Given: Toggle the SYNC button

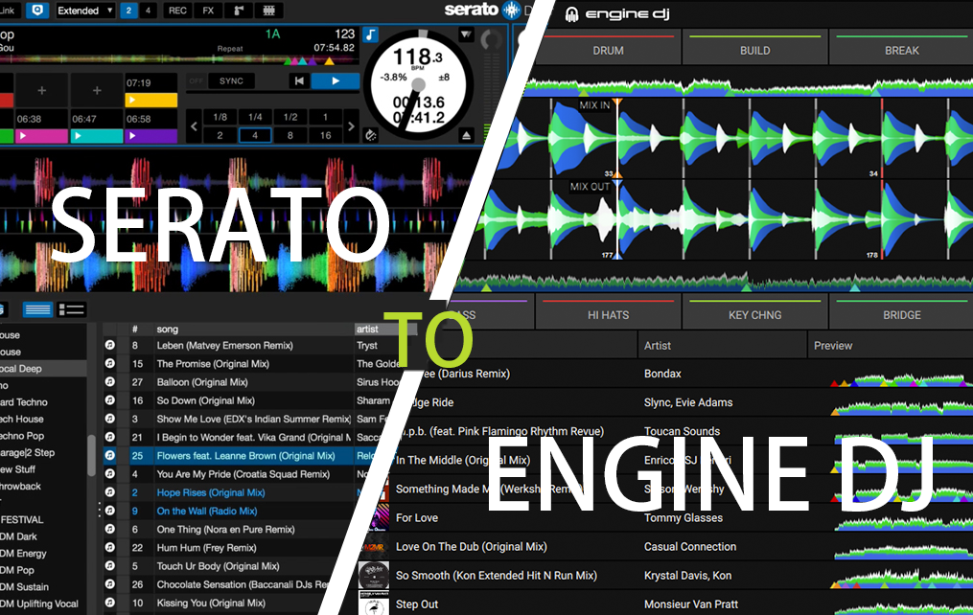Looking at the screenshot, I should (x=231, y=80).
